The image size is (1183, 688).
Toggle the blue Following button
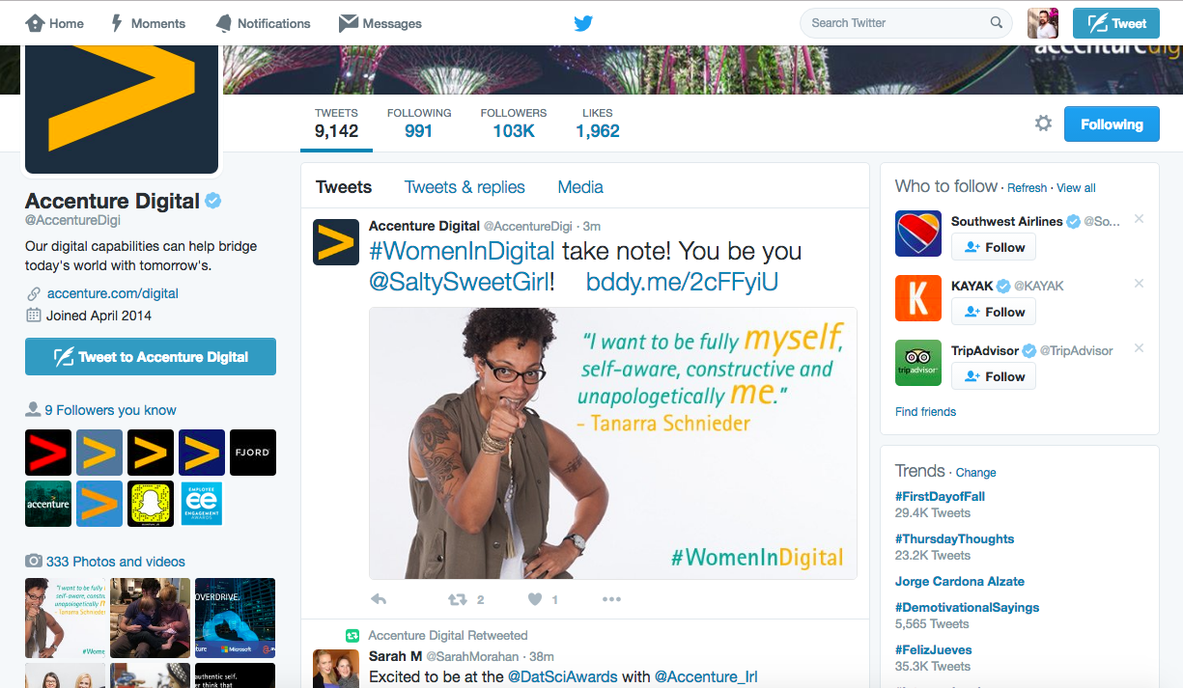tap(1112, 124)
